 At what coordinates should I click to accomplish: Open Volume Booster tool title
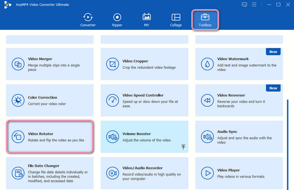point(137,134)
